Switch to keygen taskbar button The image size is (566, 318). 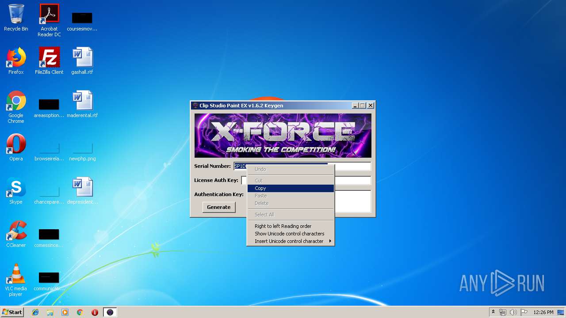(x=110, y=312)
